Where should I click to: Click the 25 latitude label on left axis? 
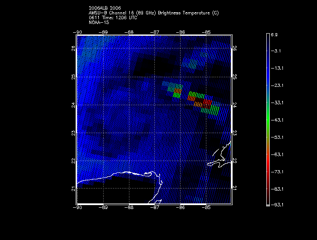[x=73, y=77]
